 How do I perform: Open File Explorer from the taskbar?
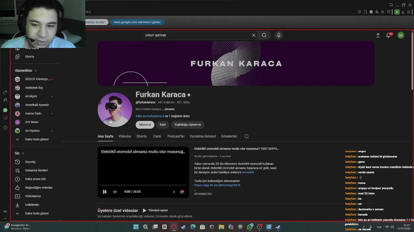click(x=221, y=227)
